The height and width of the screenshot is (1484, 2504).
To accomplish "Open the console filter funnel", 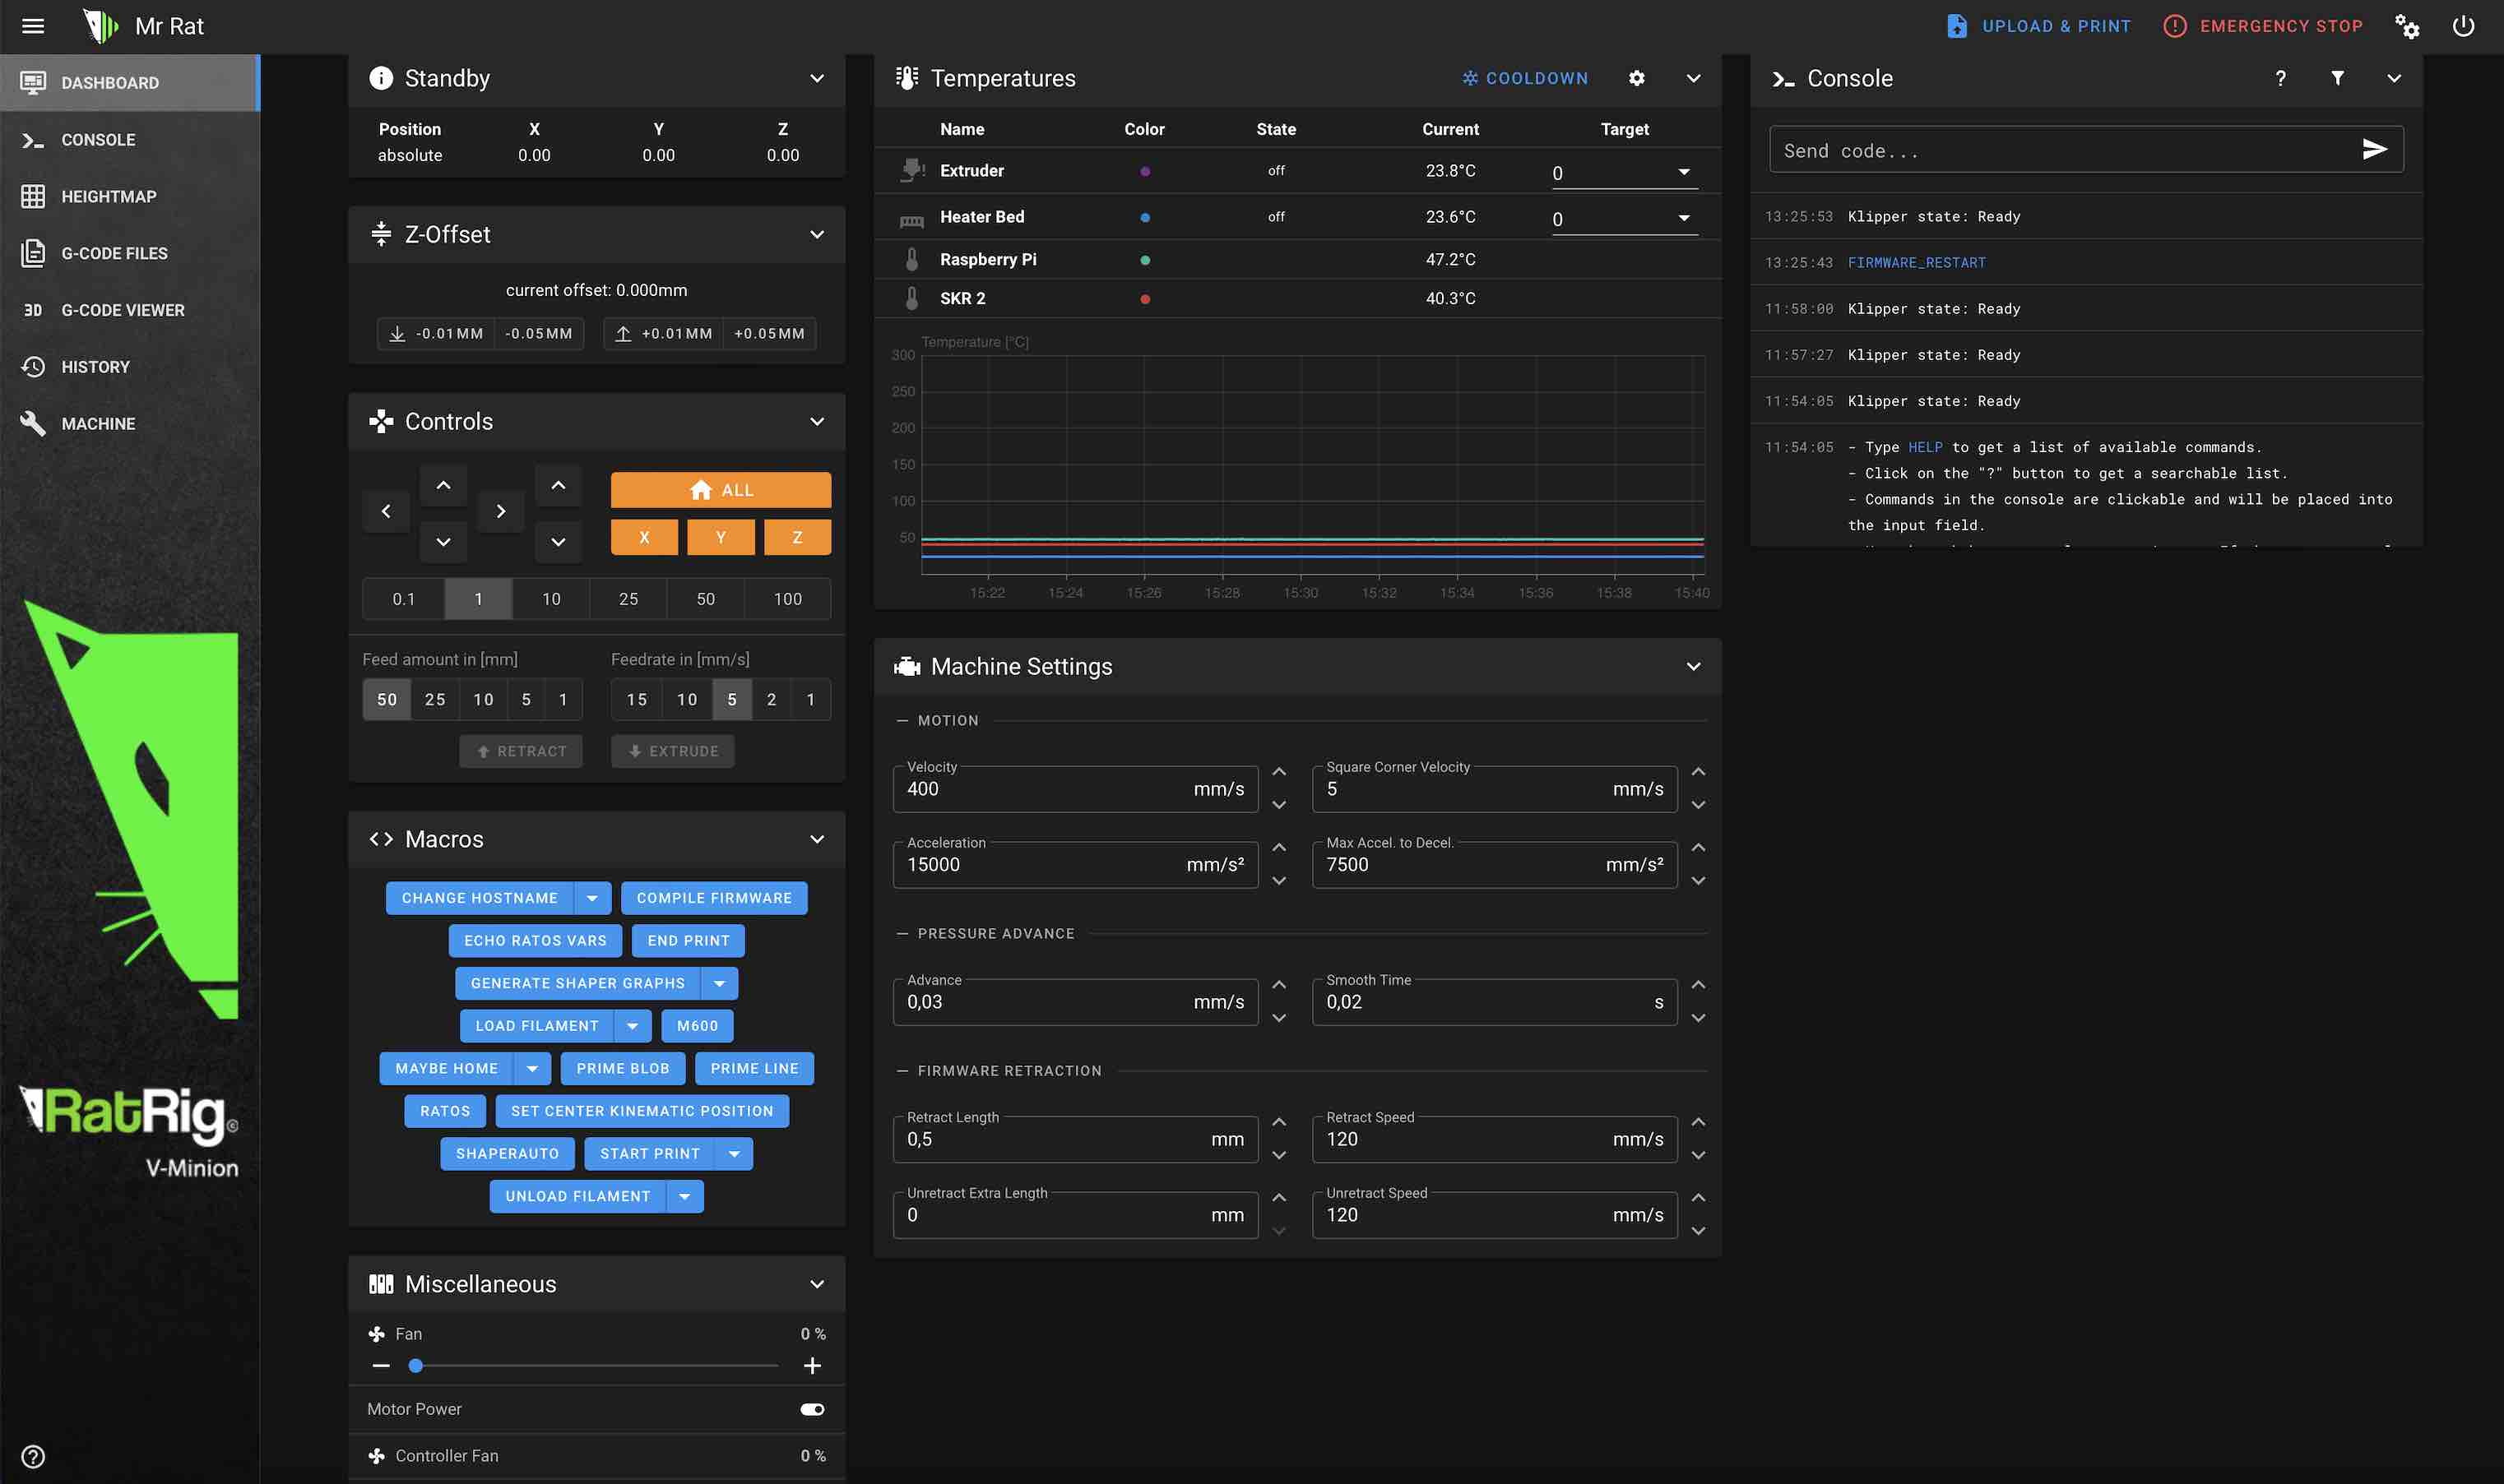I will click(2337, 78).
